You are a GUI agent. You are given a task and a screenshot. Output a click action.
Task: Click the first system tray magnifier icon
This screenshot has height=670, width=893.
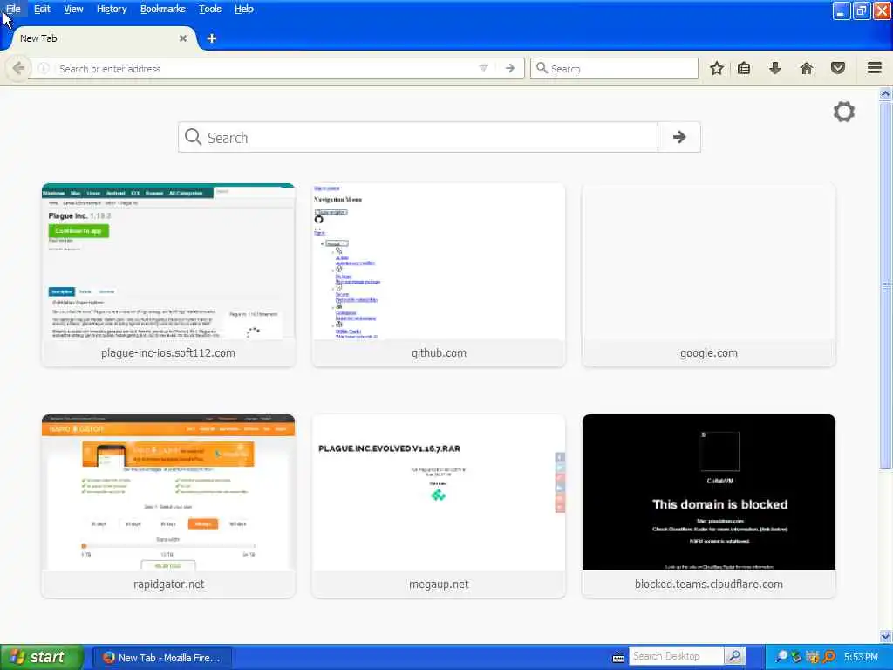pyautogui.click(x=782, y=657)
